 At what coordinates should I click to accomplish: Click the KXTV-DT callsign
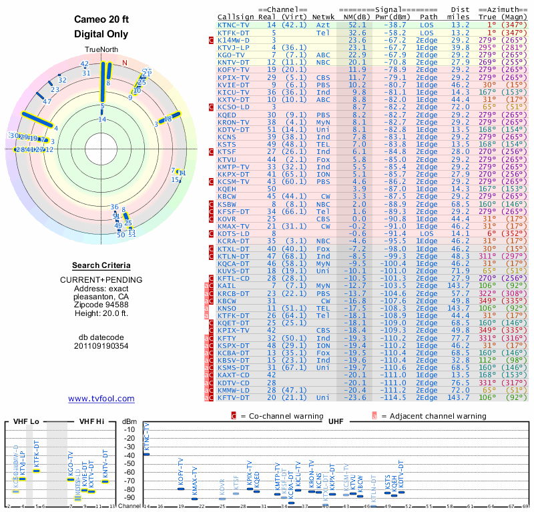tap(234, 100)
